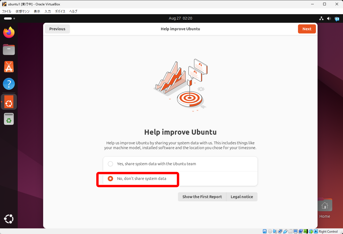Click the header title Help improve Ubuntu
This screenshot has height=234, width=343.
coord(180,29)
